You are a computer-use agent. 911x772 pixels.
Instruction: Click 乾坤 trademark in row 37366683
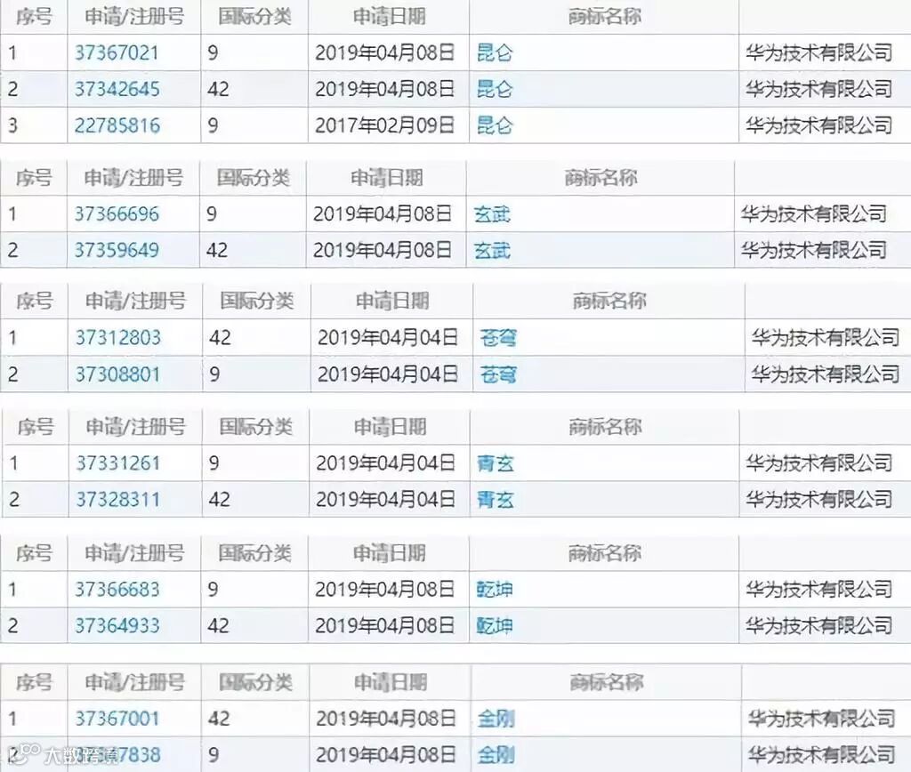click(x=495, y=589)
